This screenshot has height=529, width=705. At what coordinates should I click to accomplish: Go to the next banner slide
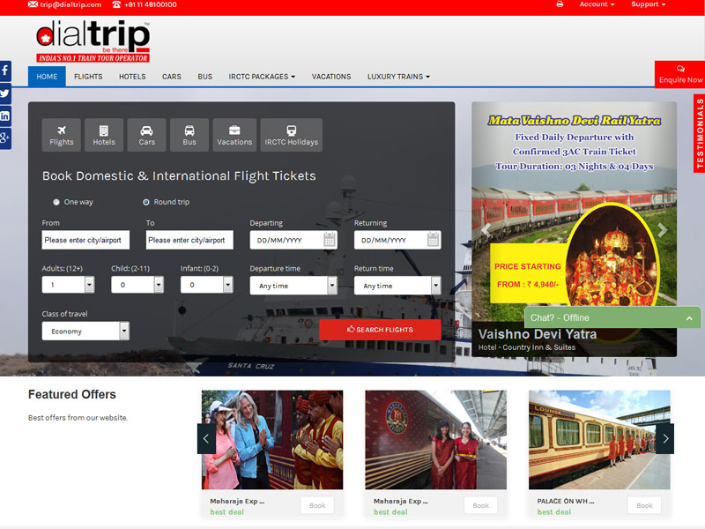coord(662,230)
